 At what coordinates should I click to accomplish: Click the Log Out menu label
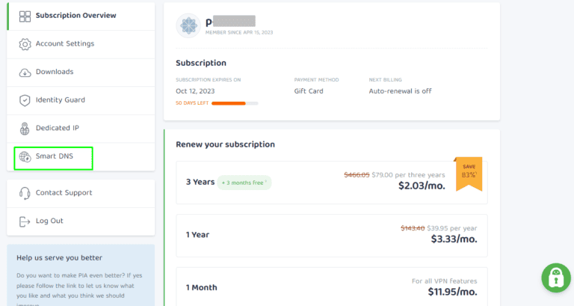tap(49, 221)
